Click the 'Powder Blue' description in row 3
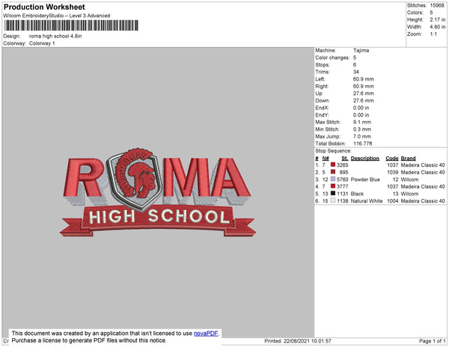 tap(365, 179)
